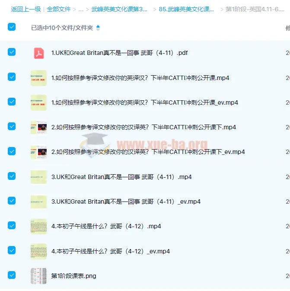Viewport: 290px width, 291px height.
Task: Uncheck checkbox for 4.本初子午线是什么 (4-12)_ev.mp4
Action: tap(12, 250)
